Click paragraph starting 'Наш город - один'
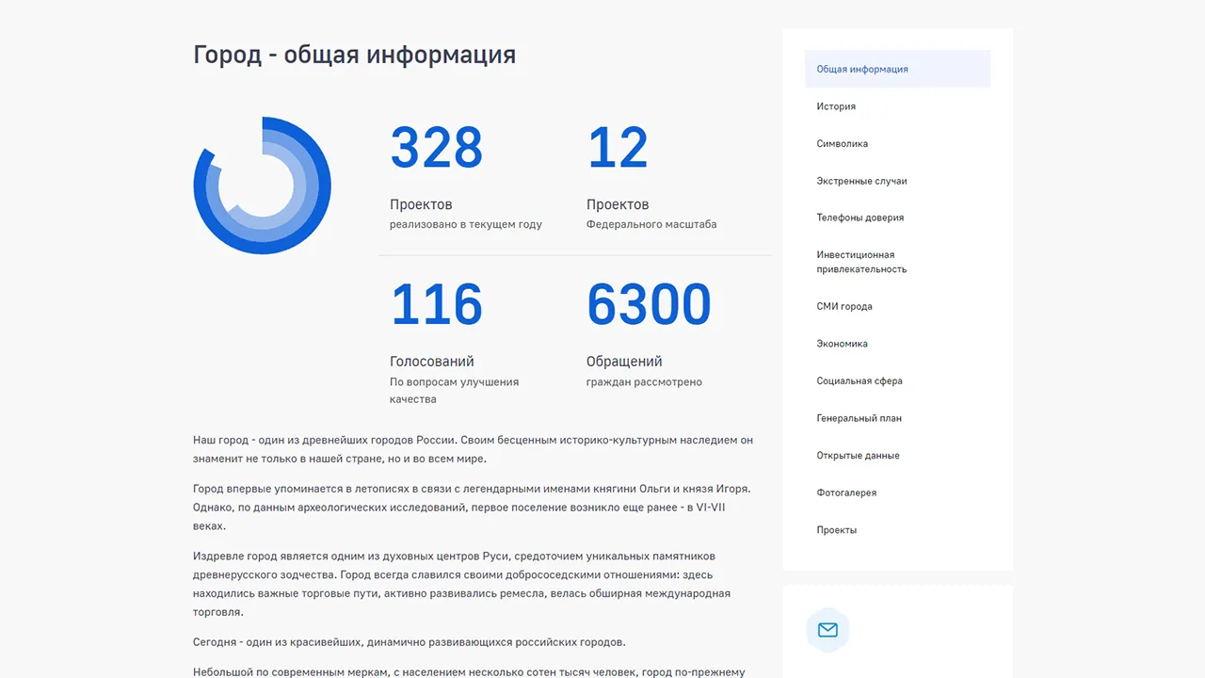The height and width of the screenshot is (678, 1205). click(473, 449)
